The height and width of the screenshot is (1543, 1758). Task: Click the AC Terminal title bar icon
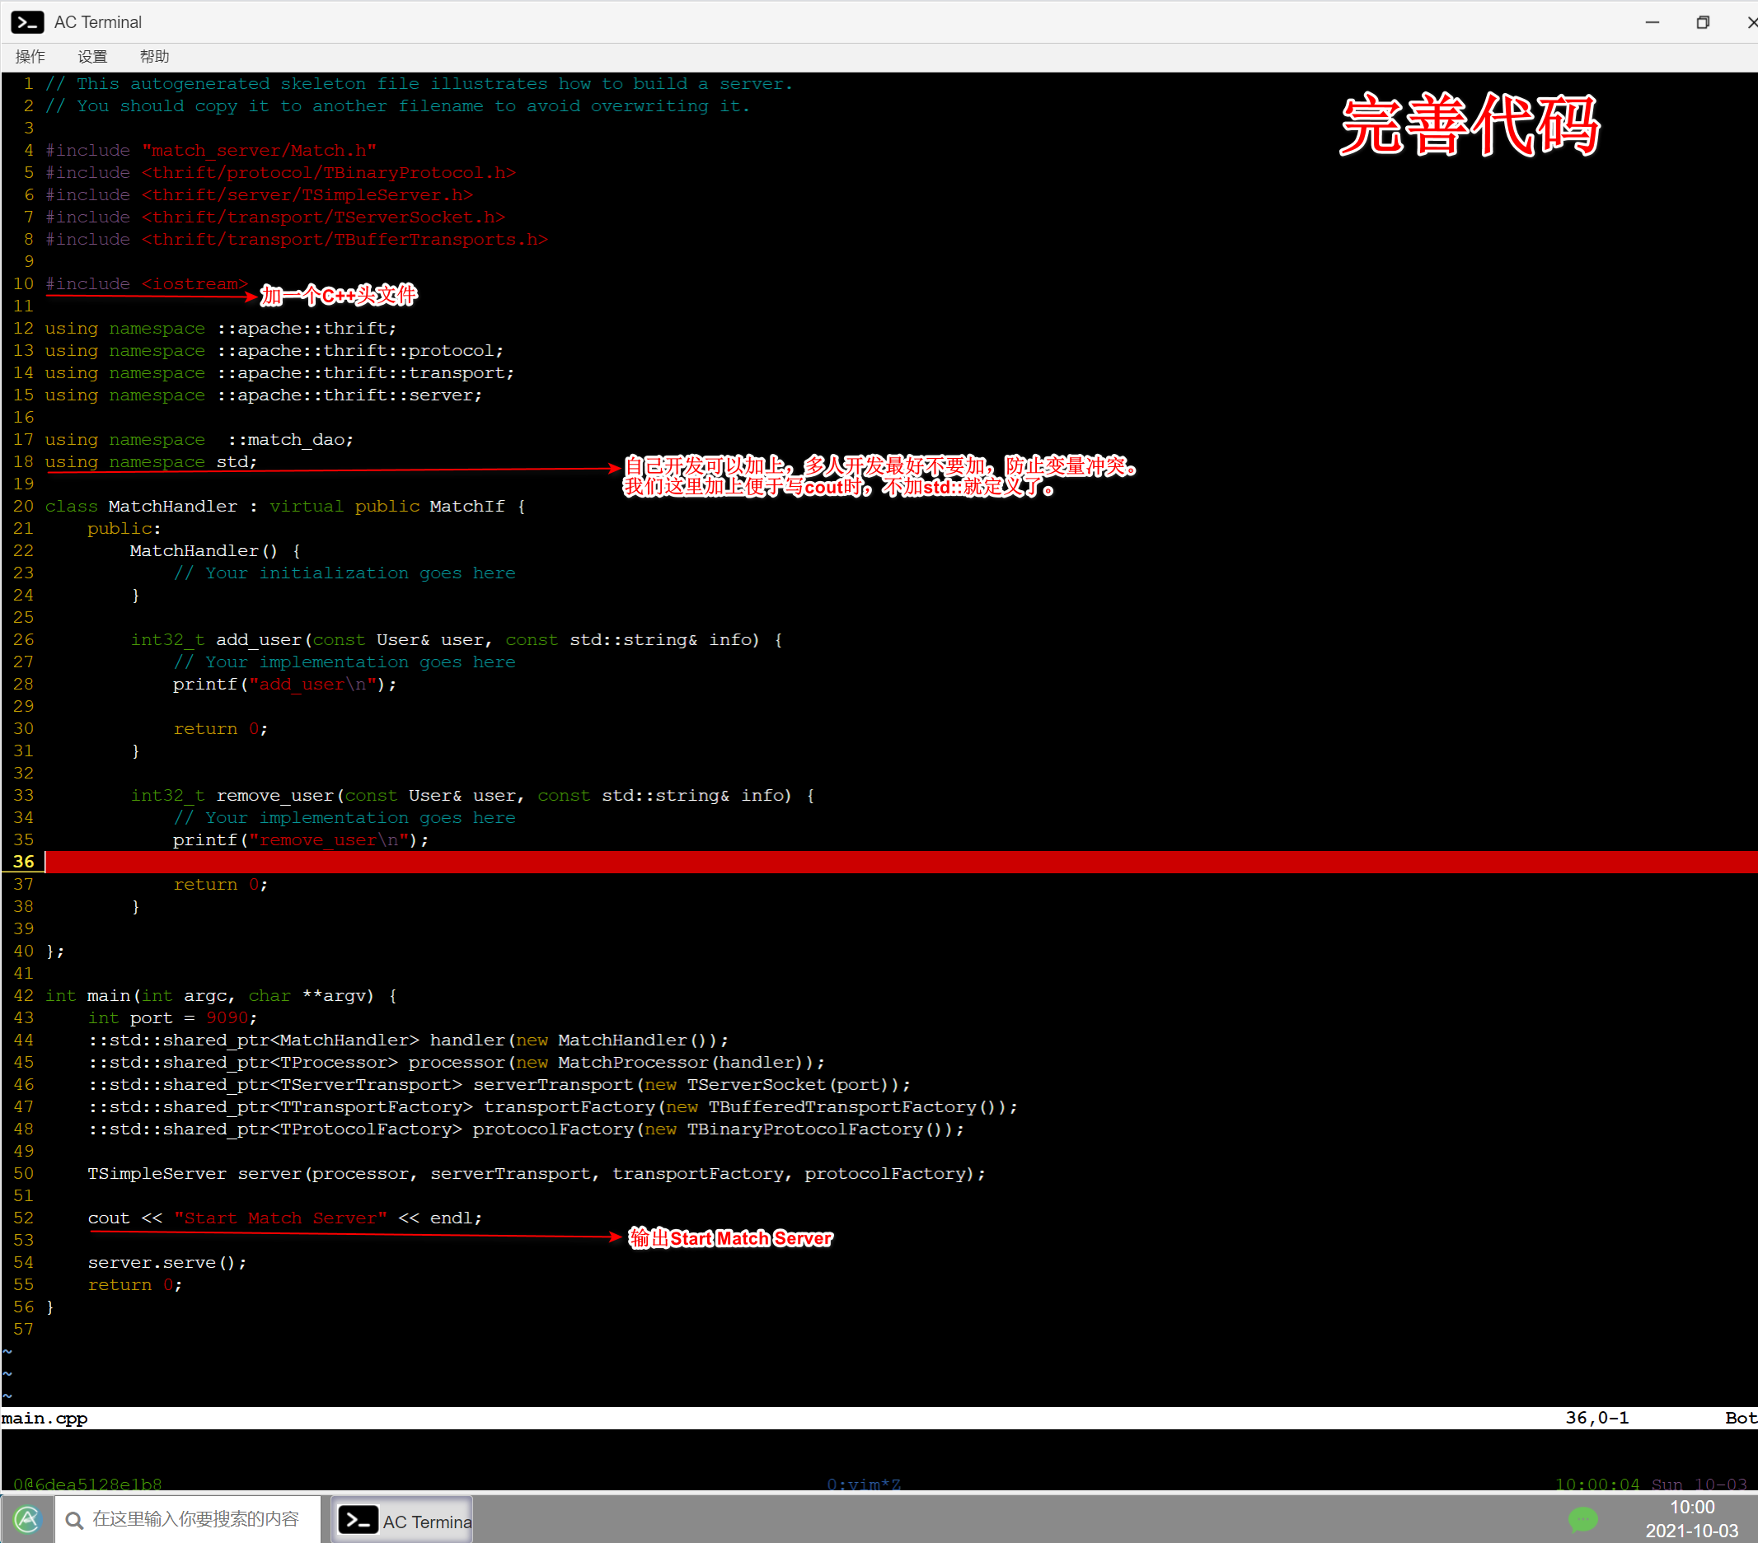(26, 22)
